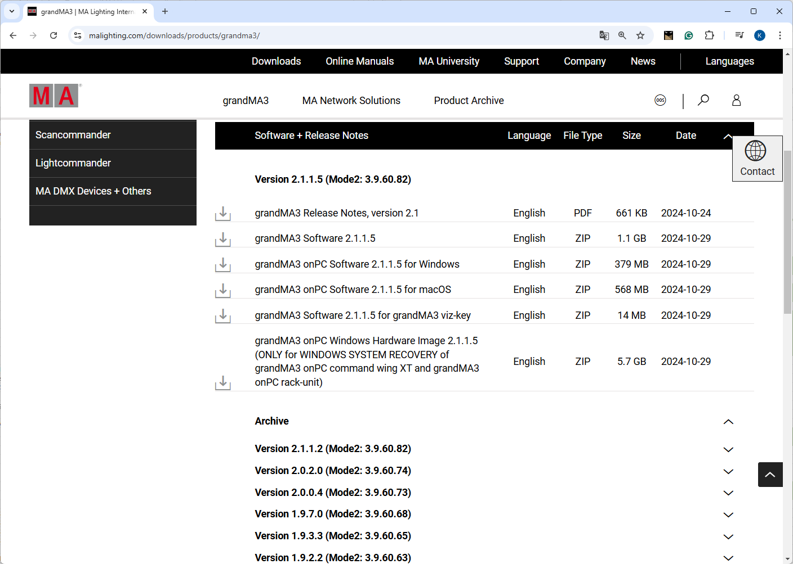Download grandMA3 onPC Software for Windows

[x=223, y=265]
